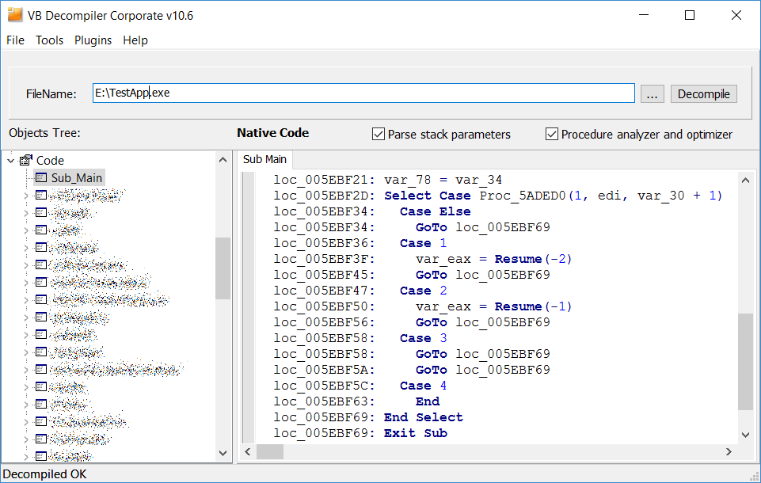This screenshot has height=483, width=761.
Task: Click the Decompile button
Action: tap(703, 93)
